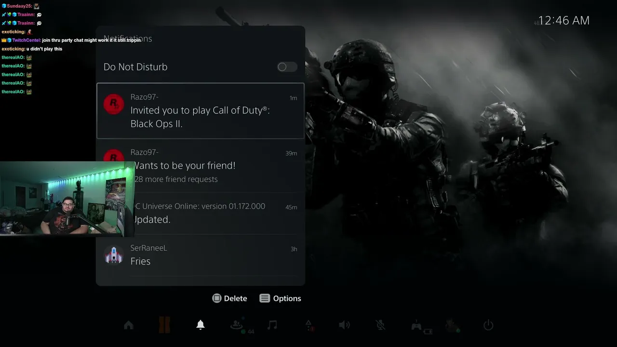Screen dimensions: 617x347
Task: Click the Delete button
Action: point(229,298)
